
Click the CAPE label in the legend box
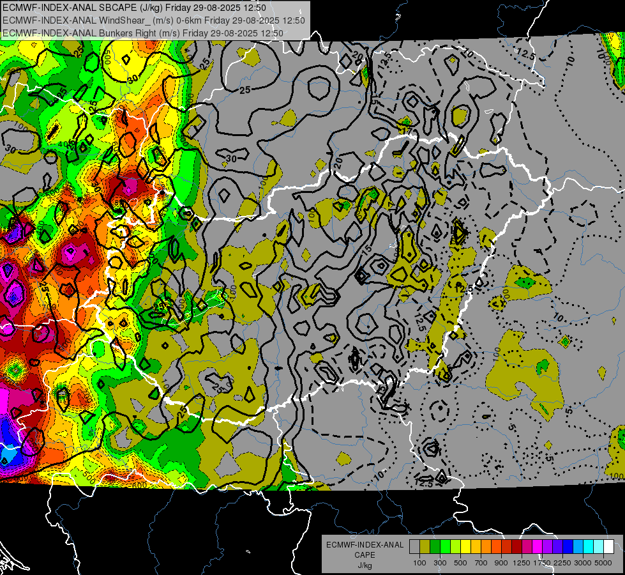pyautogui.click(x=365, y=555)
